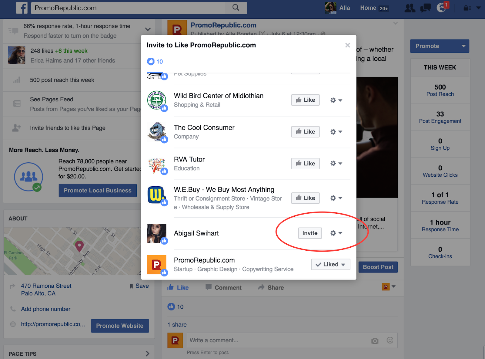Screen dimensions: 485x359
Task: Open the Liked dropdown for PromoRepublic.com
Action: click(330, 264)
